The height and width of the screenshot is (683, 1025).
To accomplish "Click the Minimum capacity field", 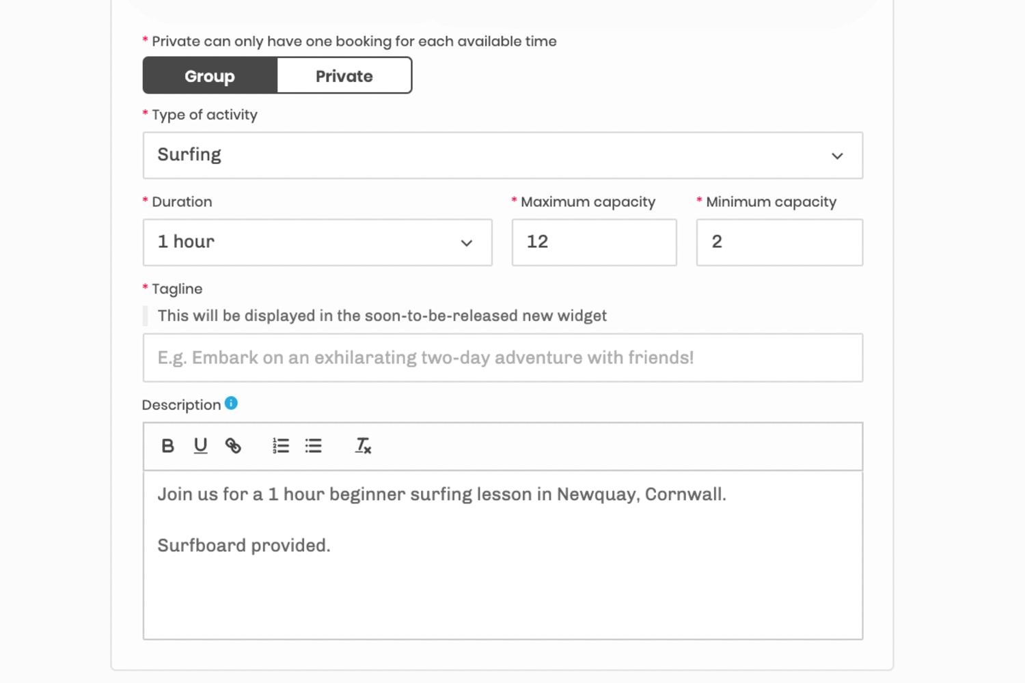I will tap(780, 242).
